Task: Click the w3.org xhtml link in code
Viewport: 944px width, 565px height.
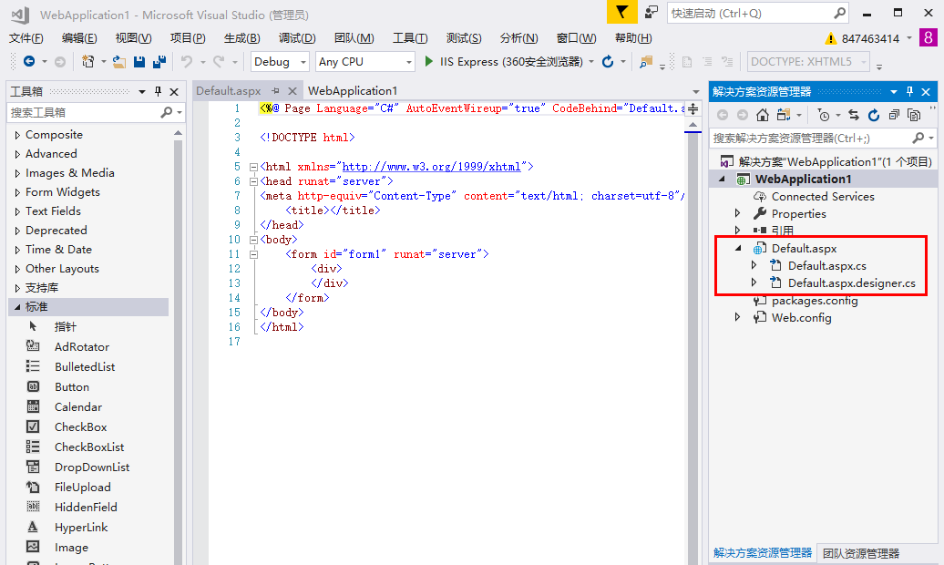Action: pyautogui.click(x=430, y=167)
